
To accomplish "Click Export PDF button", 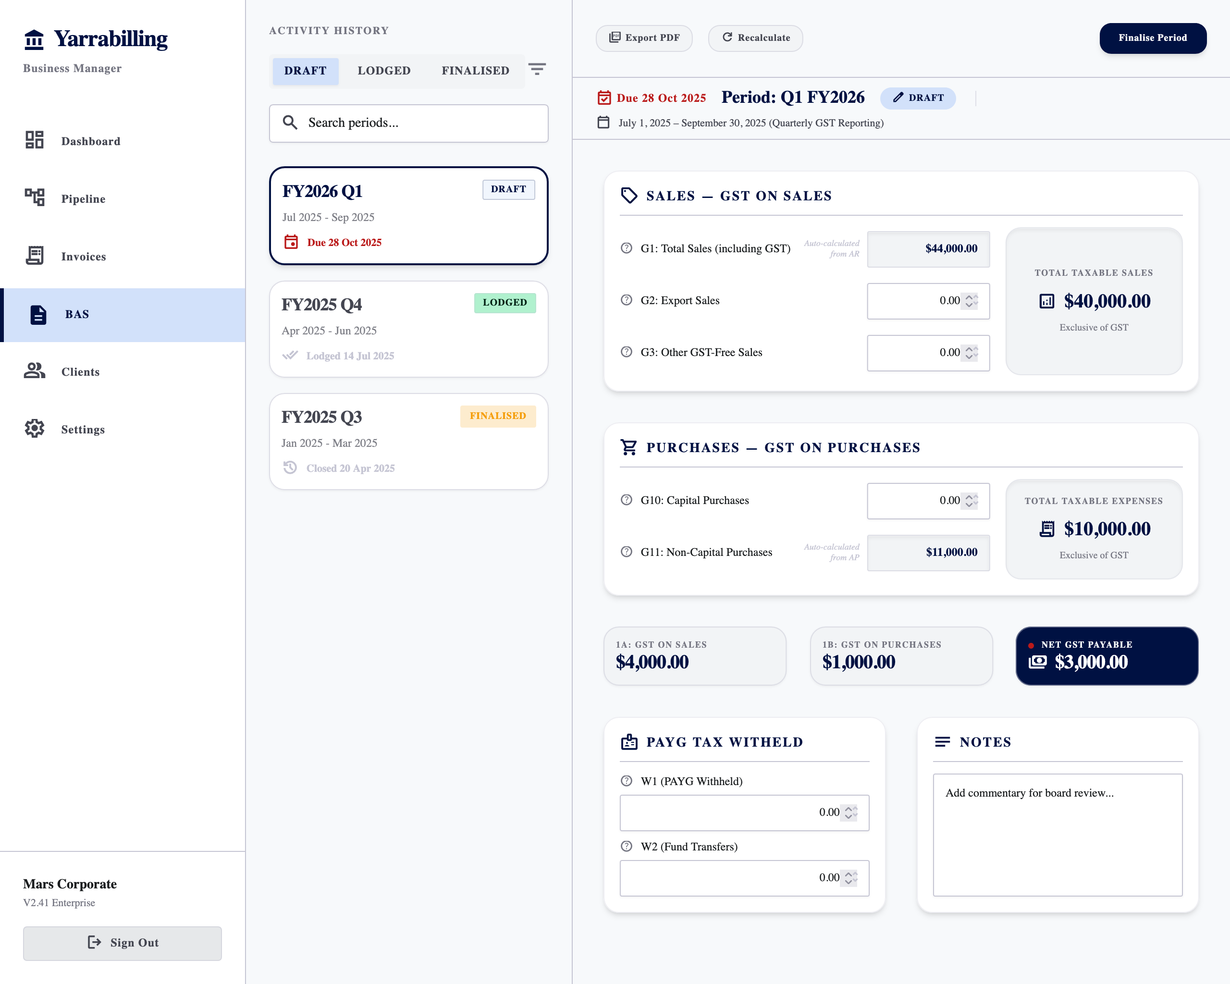I will [644, 38].
